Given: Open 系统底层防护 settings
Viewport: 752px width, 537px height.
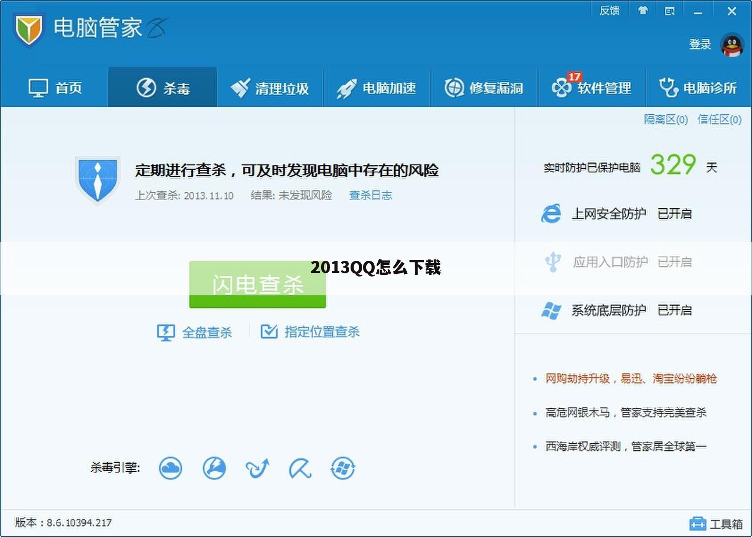Looking at the screenshot, I should 609,310.
